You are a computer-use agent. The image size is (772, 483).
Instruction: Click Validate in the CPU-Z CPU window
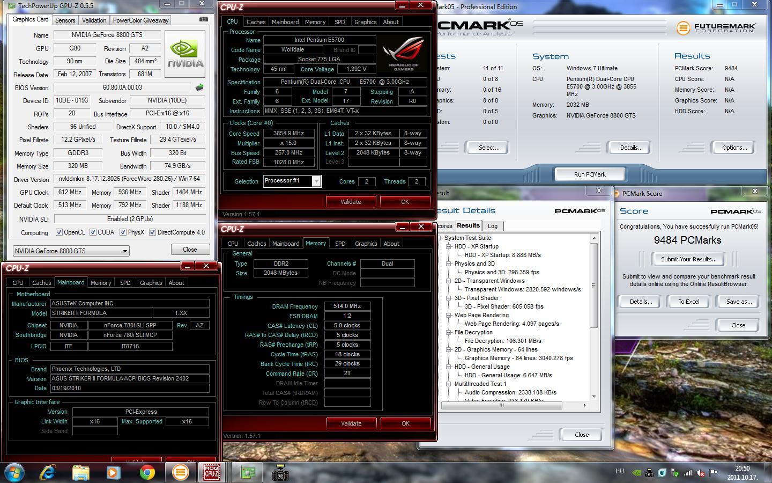(351, 202)
